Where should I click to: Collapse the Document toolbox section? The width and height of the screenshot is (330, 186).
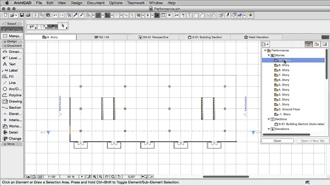(x=12, y=46)
